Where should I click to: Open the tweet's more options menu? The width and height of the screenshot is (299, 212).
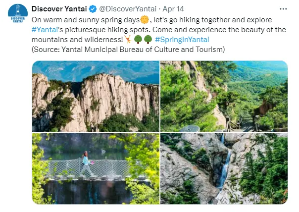pos(283,9)
